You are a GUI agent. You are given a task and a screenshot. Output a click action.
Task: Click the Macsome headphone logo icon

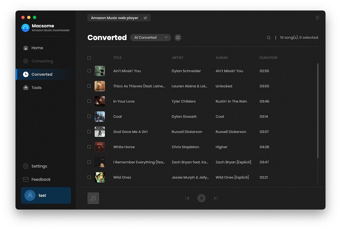click(x=25, y=28)
